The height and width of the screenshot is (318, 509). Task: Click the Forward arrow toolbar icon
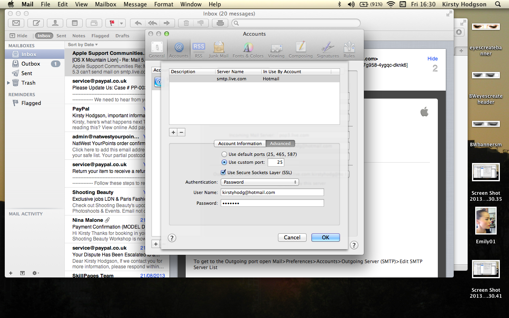pyautogui.click(x=167, y=23)
